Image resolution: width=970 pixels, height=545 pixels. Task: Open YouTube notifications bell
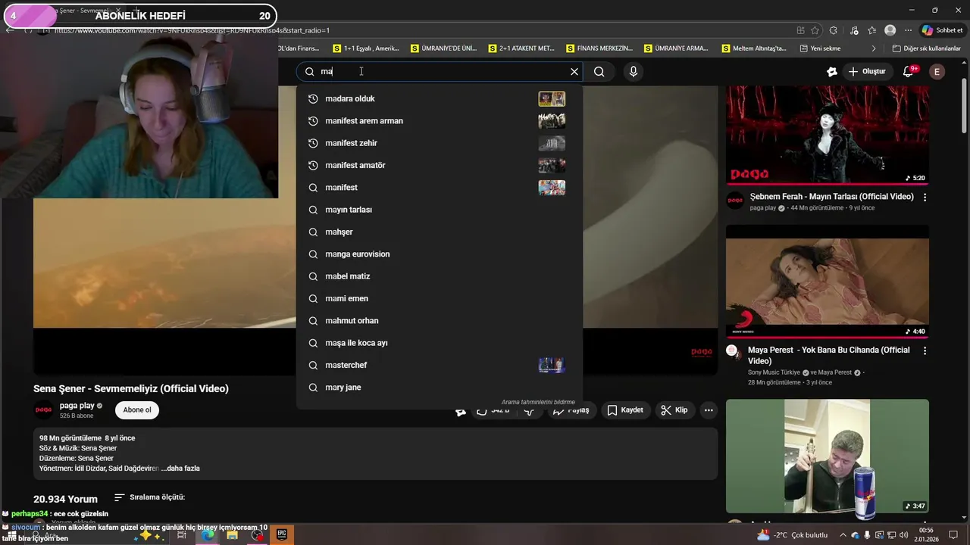909,72
